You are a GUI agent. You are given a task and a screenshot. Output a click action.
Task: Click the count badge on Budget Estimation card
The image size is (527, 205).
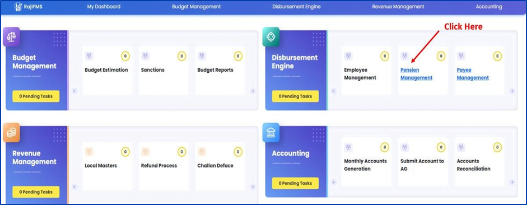tap(125, 56)
